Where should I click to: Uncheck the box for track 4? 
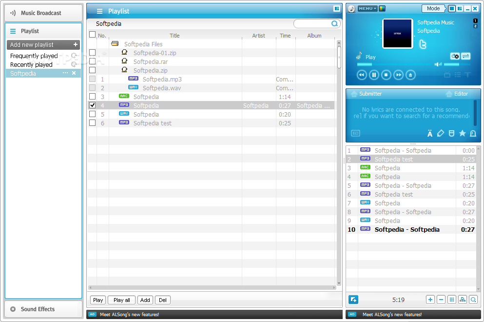pyautogui.click(x=92, y=105)
